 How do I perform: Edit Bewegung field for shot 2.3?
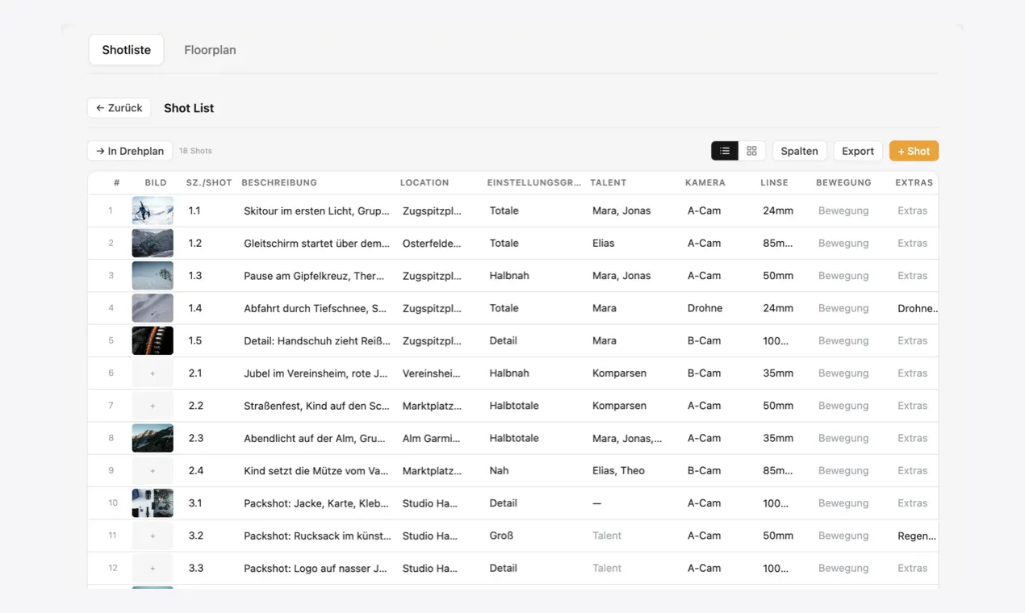pyautogui.click(x=843, y=438)
